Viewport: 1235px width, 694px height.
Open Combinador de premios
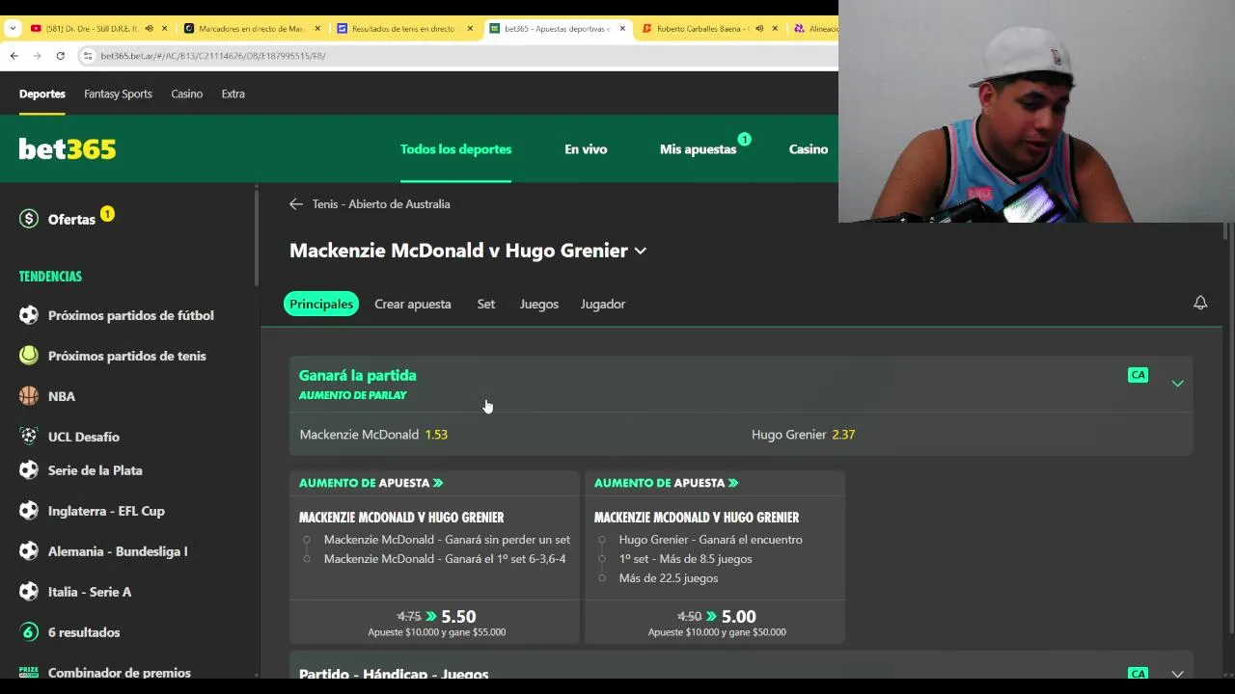120,672
